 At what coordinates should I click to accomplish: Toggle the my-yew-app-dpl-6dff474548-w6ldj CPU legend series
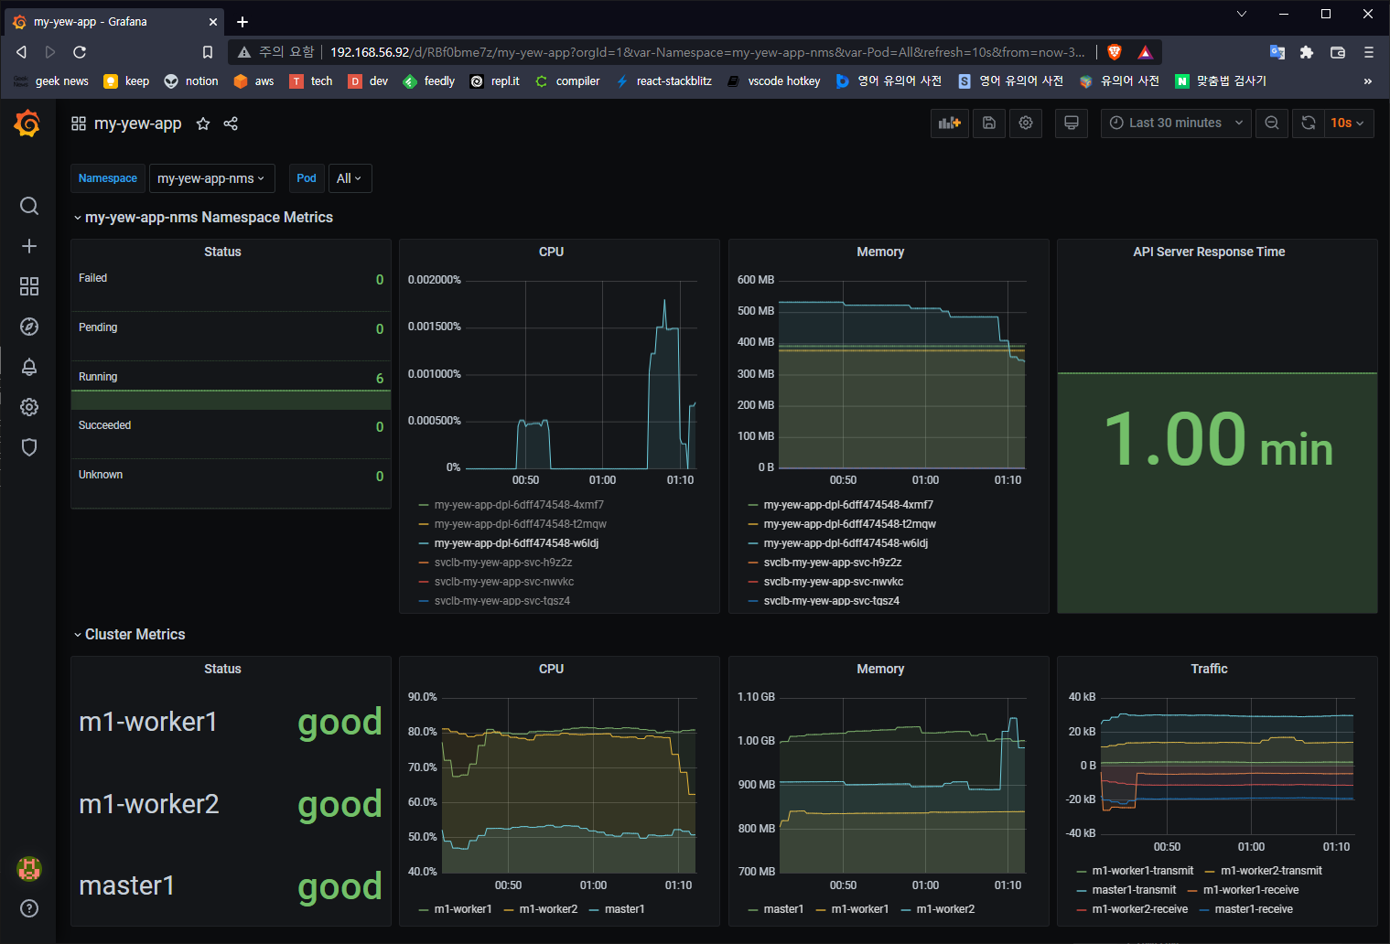515,543
